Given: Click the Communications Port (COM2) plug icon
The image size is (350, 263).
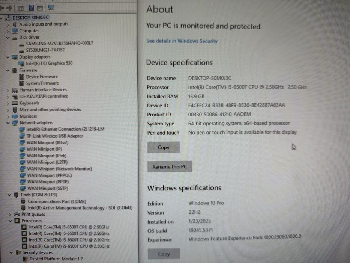Looking at the screenshot, I should (23, 201).
